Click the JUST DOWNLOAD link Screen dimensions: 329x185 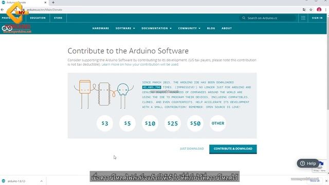point(192,149)
